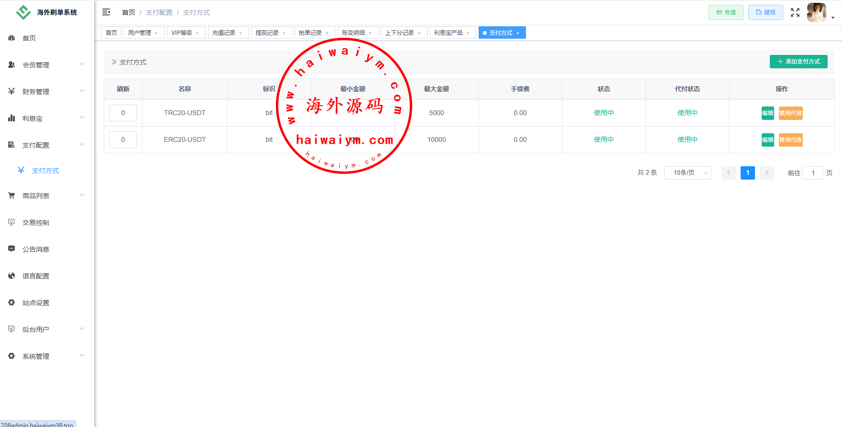Viewport: 842px width, 427px height.
Task: Collapse the sidebar with the hamburger icon
Action: point(106,12)
